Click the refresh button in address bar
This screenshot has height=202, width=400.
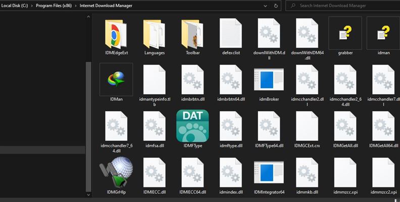pyautogui.click(x=276, y=6)
